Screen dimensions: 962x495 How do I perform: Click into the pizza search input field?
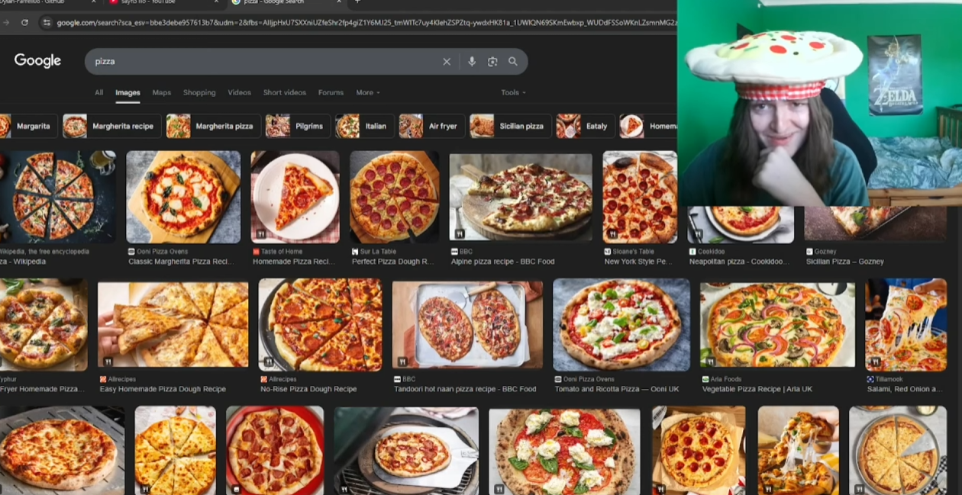260,62
